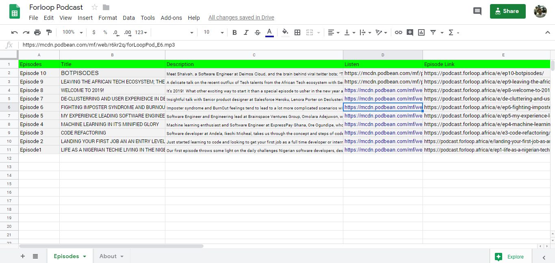Image resolution: width=555 pixels, height=263 pixels.
Task: Open the Data menu
Action: pos(129,18)
